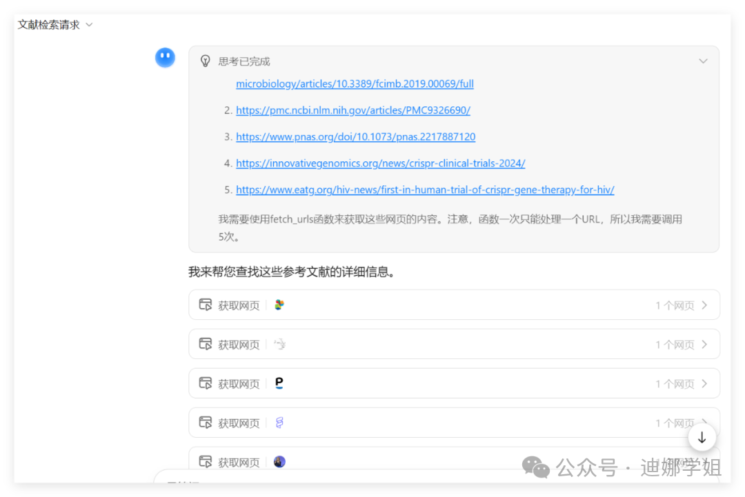The width and height of the screenshot is (745, 497).
Task: Click the fetch-page icon in the second 获取网页 row
Action: [206, 344]
